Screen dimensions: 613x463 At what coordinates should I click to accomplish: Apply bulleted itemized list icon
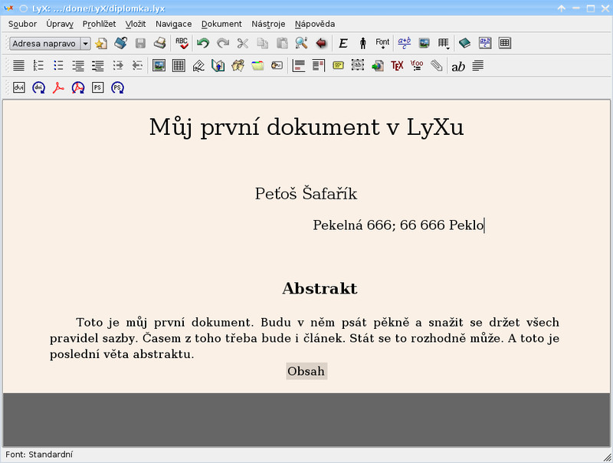tap(58, 65)
